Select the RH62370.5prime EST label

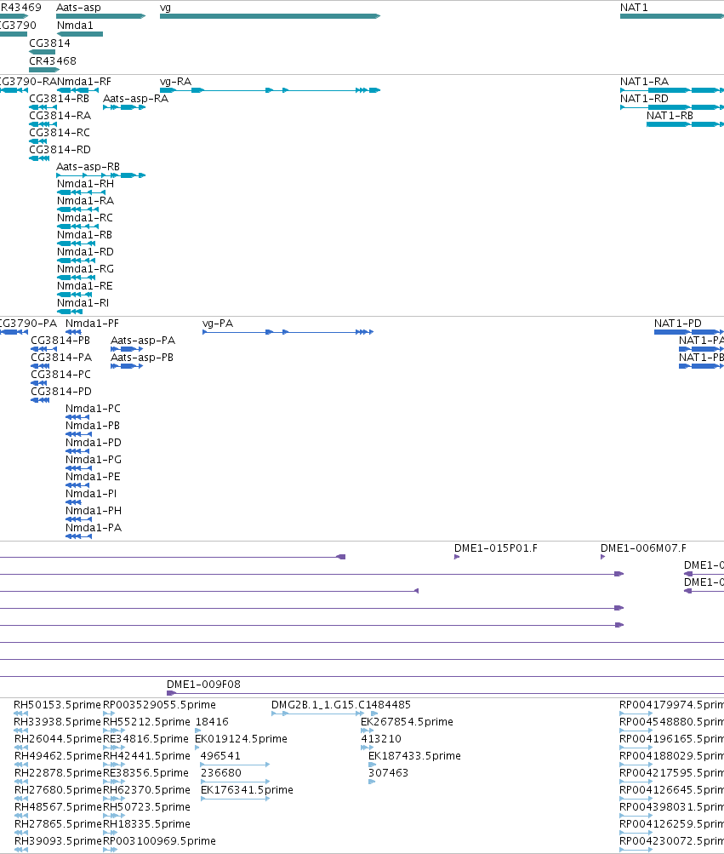click(146, 790)
